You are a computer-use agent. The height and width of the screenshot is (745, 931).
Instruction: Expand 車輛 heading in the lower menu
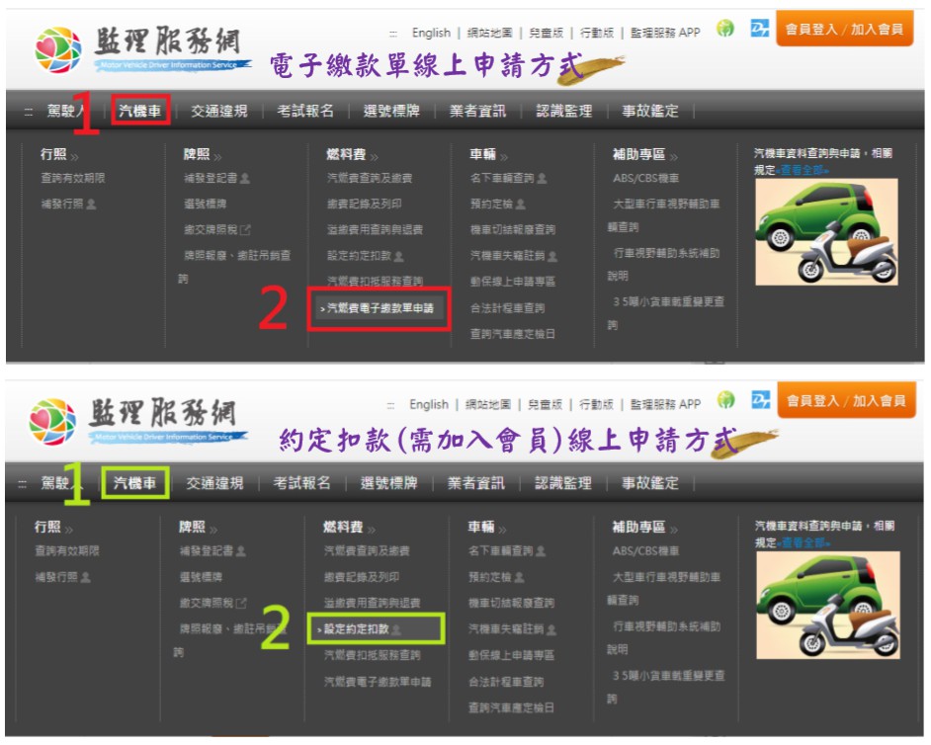(487, 528)
